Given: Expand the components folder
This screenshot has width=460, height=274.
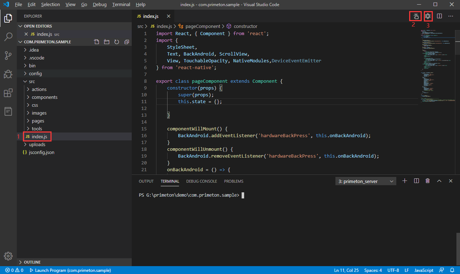Looking at the screenshot, I should pyautogui.click(x=44, y=97).
